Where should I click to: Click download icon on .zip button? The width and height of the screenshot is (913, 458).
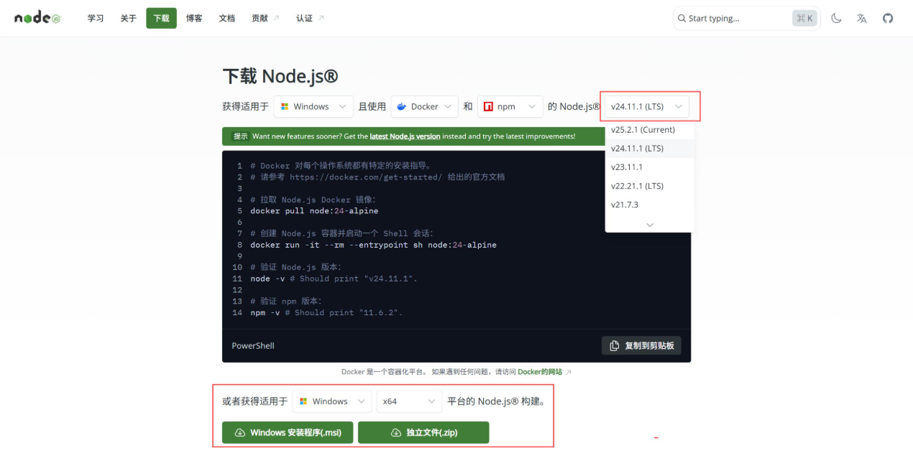click(396, 433)
